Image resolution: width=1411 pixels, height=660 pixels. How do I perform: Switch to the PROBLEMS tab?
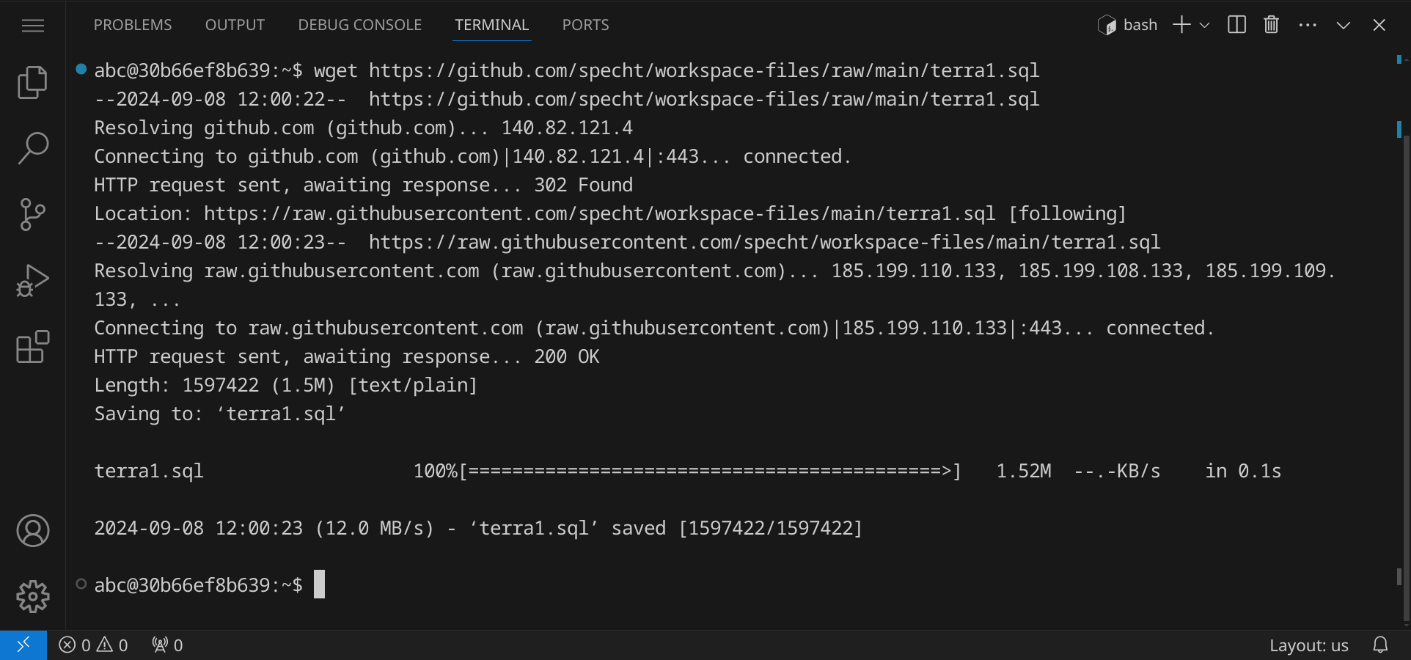point(133,25)
